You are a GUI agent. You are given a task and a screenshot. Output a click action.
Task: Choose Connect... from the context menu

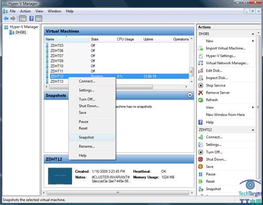click(x=92, y=81)
